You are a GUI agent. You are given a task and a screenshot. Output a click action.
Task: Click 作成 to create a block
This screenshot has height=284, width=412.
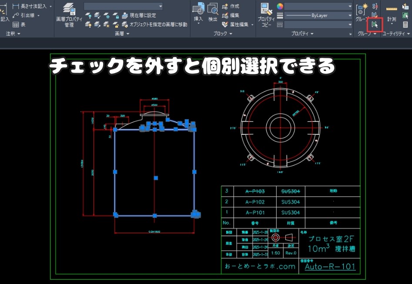231,6
